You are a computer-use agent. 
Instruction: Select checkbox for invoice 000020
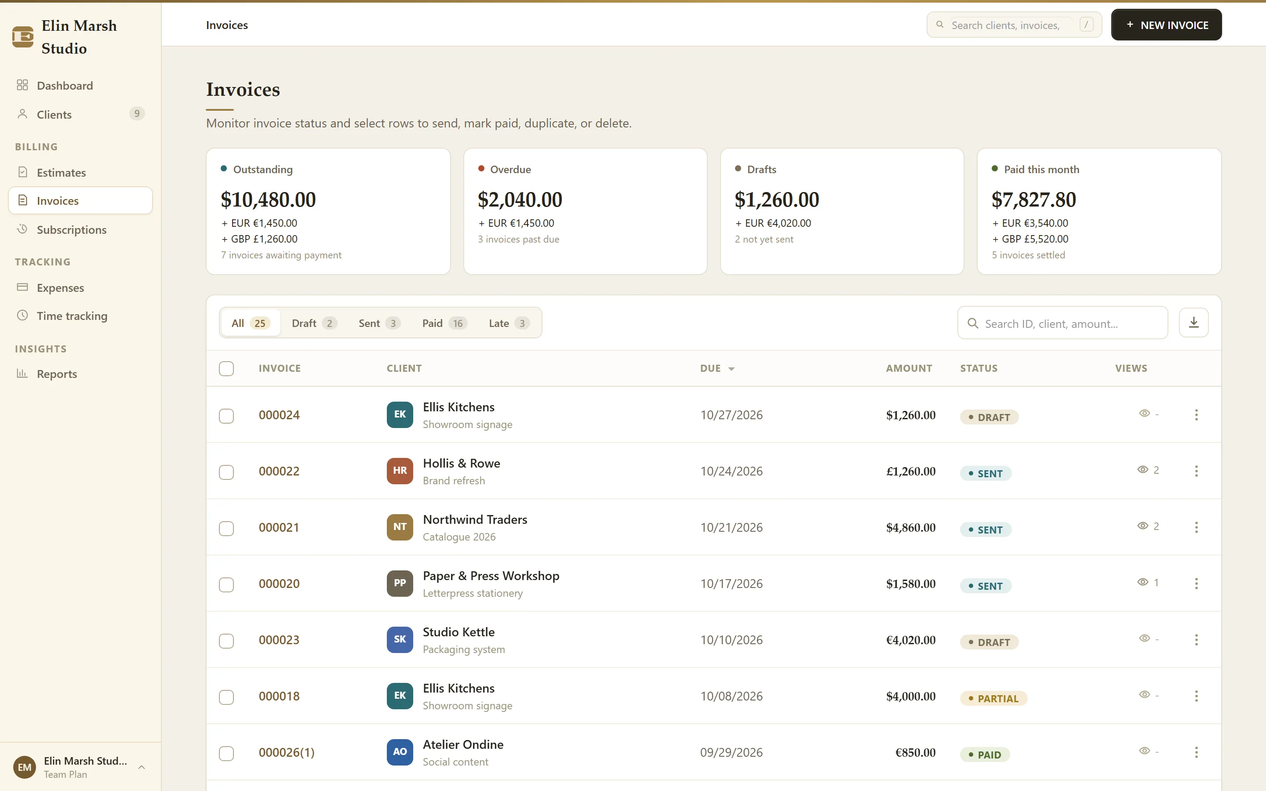[226, 584]
